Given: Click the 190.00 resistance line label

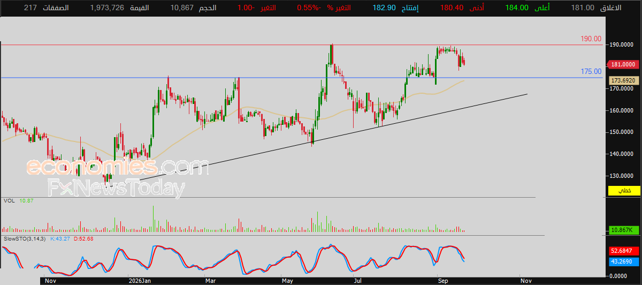Looking at the screenshot, I should tap(591, 39).
